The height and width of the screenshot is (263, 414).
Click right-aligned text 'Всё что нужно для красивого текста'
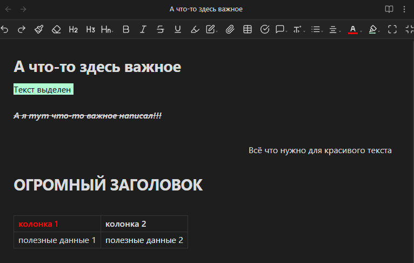click(320, 150)
